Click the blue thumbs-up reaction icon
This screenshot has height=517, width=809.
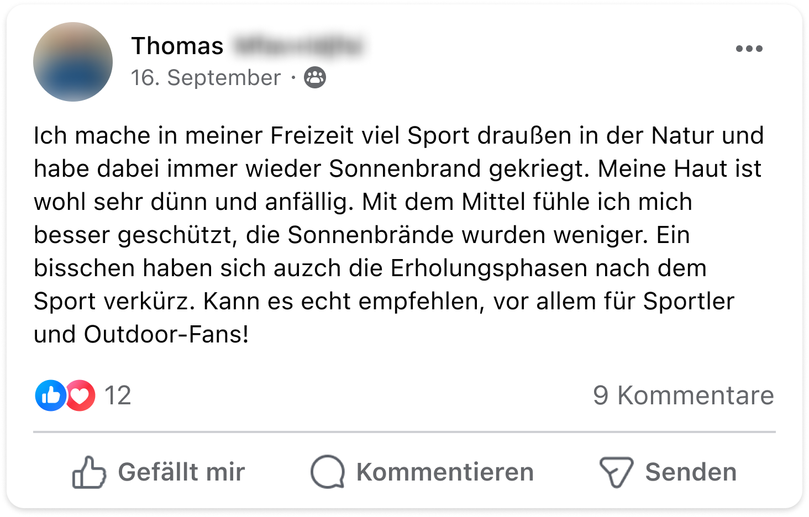[50, 395]
